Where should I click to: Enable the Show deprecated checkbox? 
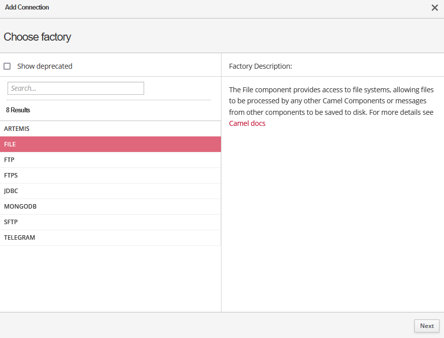click(x=7, y=66)
